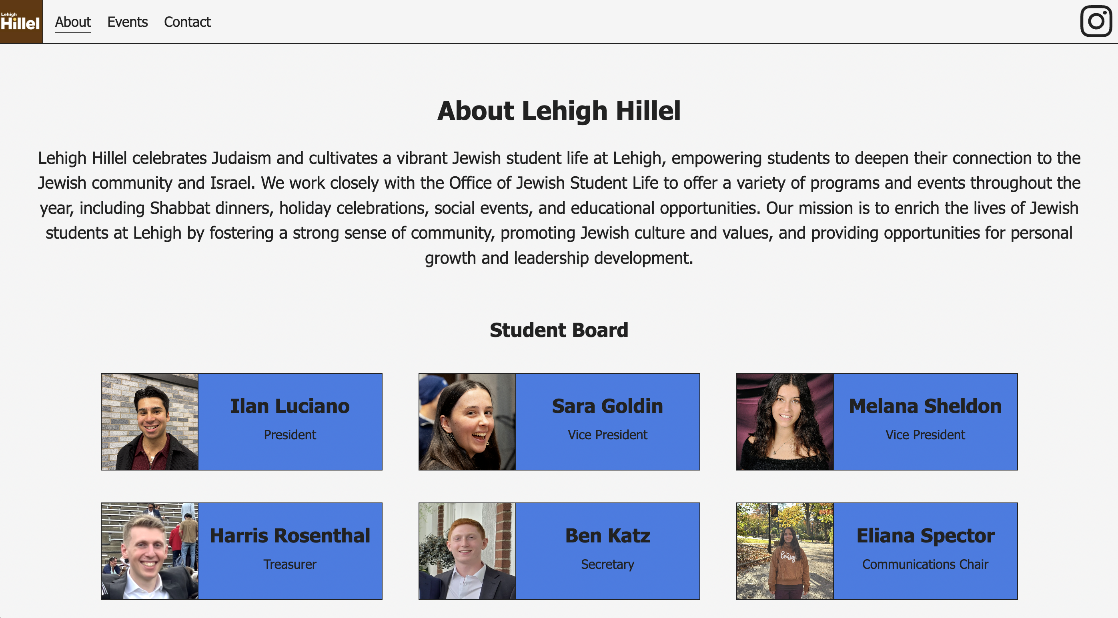The width and height of the screenshot is (1118, 618).
Task: Click Sara Goldin's portrait photo
Action: pyautogui.click(x=467, y=421)
